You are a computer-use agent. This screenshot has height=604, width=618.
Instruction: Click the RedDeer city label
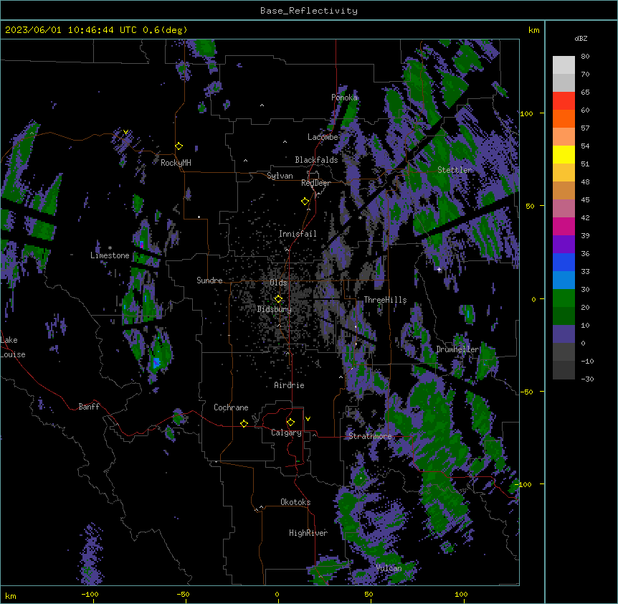coord(315,183)
